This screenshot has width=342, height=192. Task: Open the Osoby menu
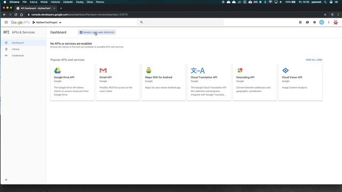(80, 2)
